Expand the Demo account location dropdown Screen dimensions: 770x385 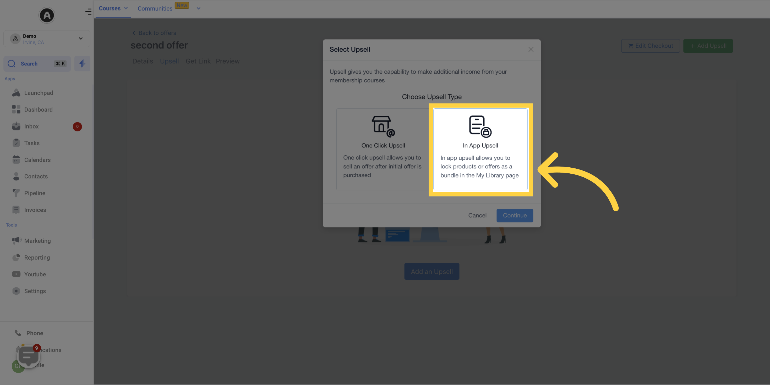80,39
